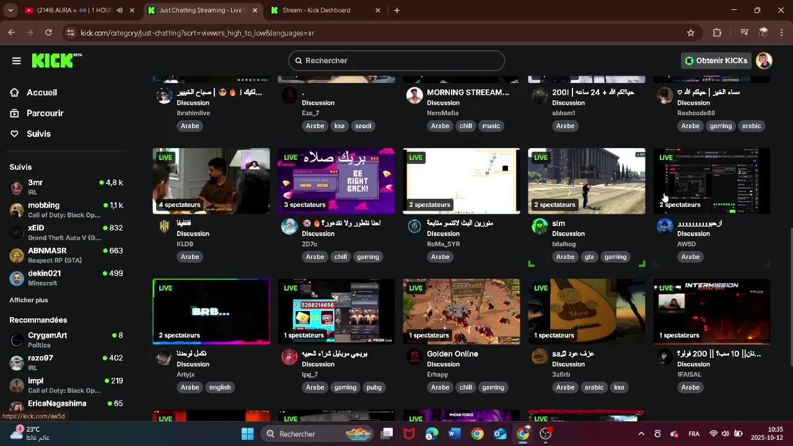Click Erhapy channel avatar
The image size is (793, 446).
414,357
